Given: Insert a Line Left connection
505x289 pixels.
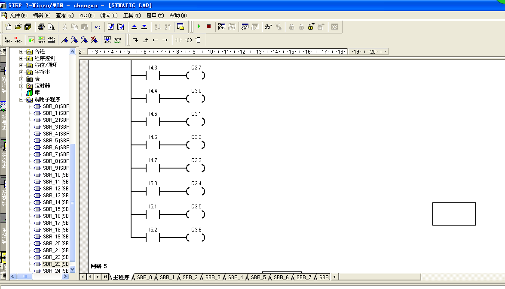Looking at the screenshot, I should [155, 40].
